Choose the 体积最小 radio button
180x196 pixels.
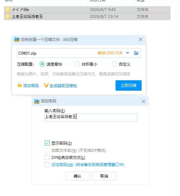[77, 64]
